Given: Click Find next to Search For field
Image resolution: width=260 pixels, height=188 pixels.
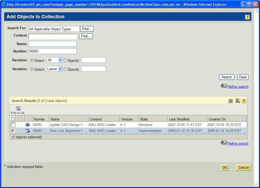Looking at the screenshot, I should click(x=87, y=29).
